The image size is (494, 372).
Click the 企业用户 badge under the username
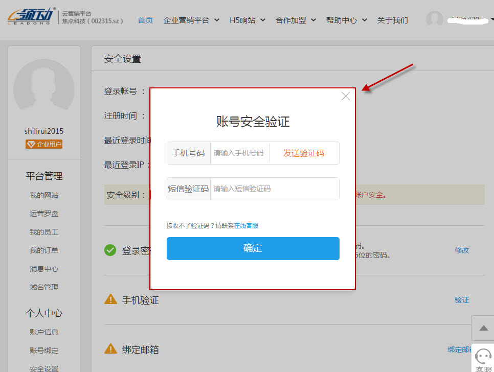pos(44,144)
